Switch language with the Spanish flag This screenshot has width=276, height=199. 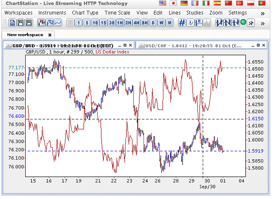point(217,3)
